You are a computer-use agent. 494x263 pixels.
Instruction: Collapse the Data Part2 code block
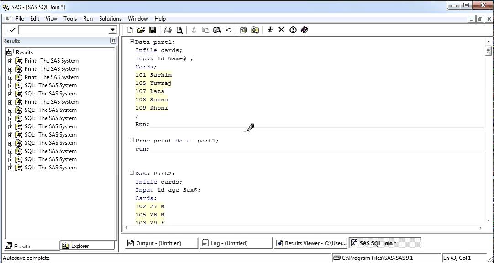[131, 173]
